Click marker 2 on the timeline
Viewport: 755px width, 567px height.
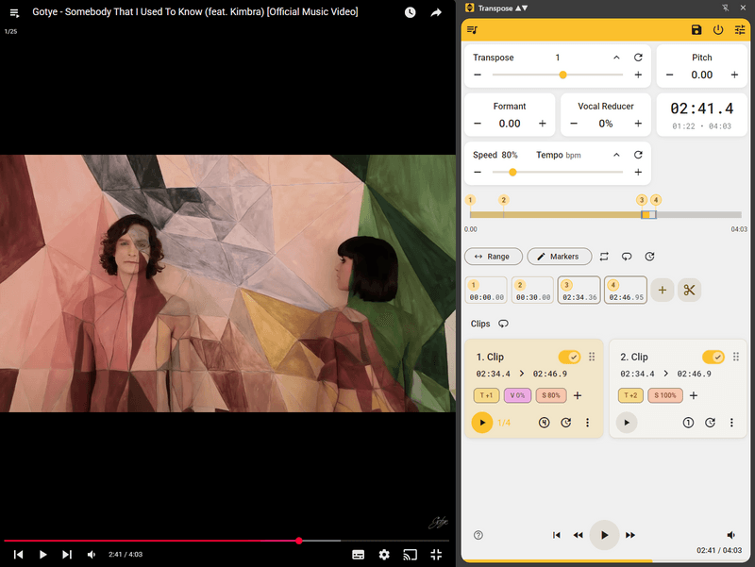504,200
